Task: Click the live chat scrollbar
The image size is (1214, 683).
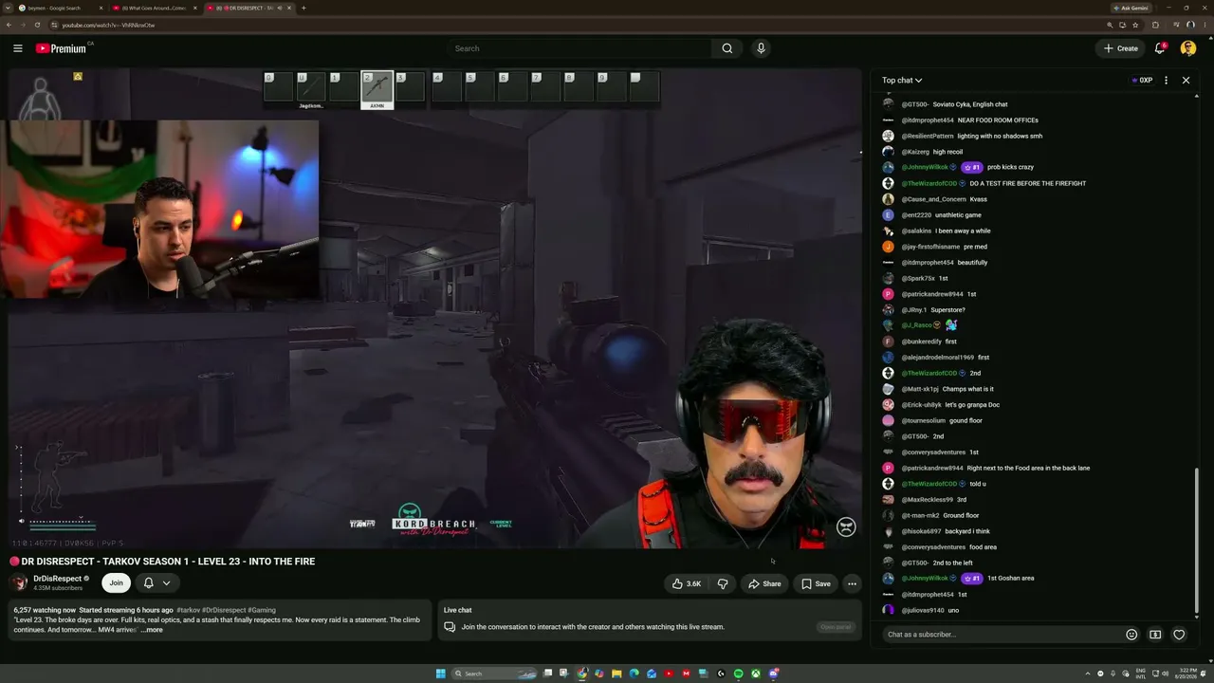Action: (x=1198, y=541)
